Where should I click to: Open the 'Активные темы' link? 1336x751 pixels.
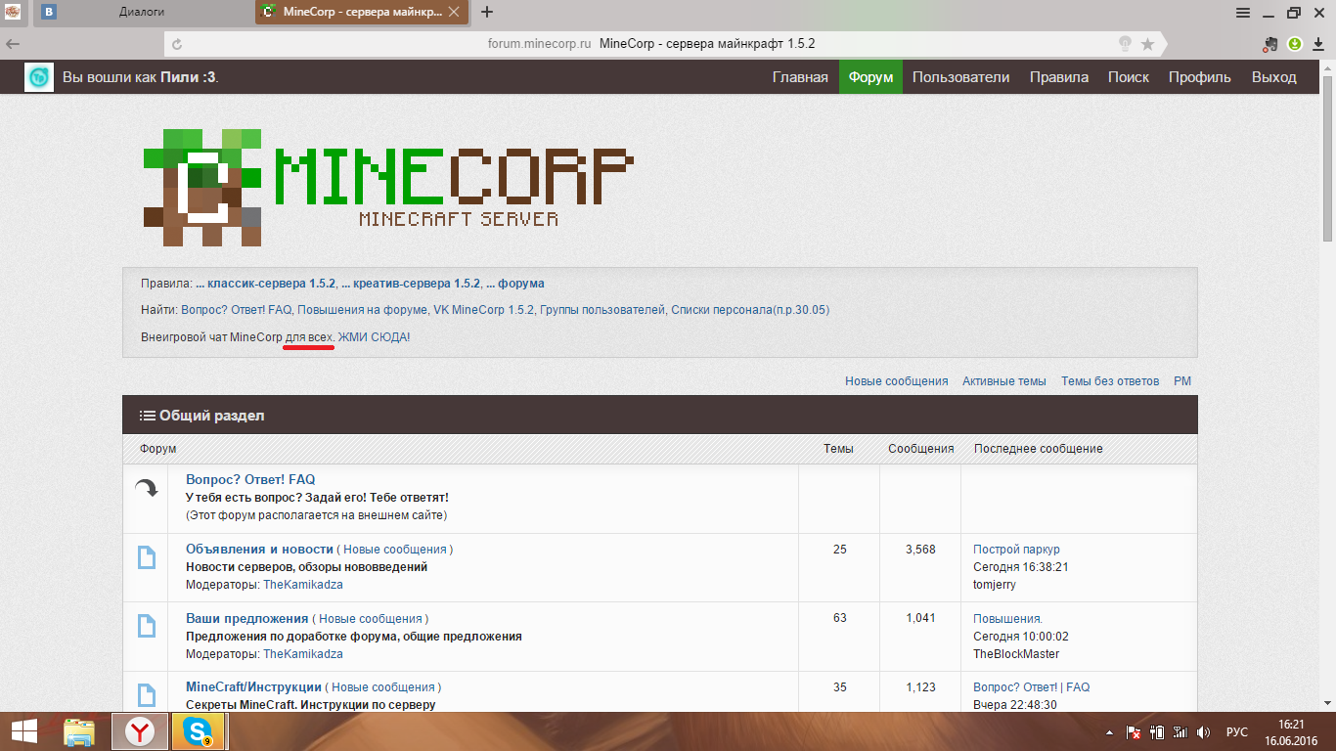(x=1004, y=381)
